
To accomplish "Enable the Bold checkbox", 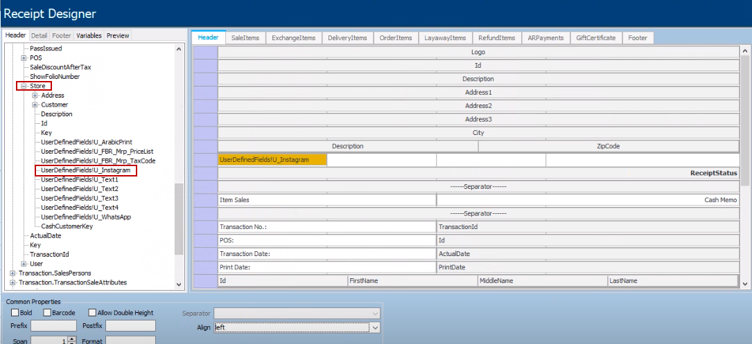I will pos(15,313).
